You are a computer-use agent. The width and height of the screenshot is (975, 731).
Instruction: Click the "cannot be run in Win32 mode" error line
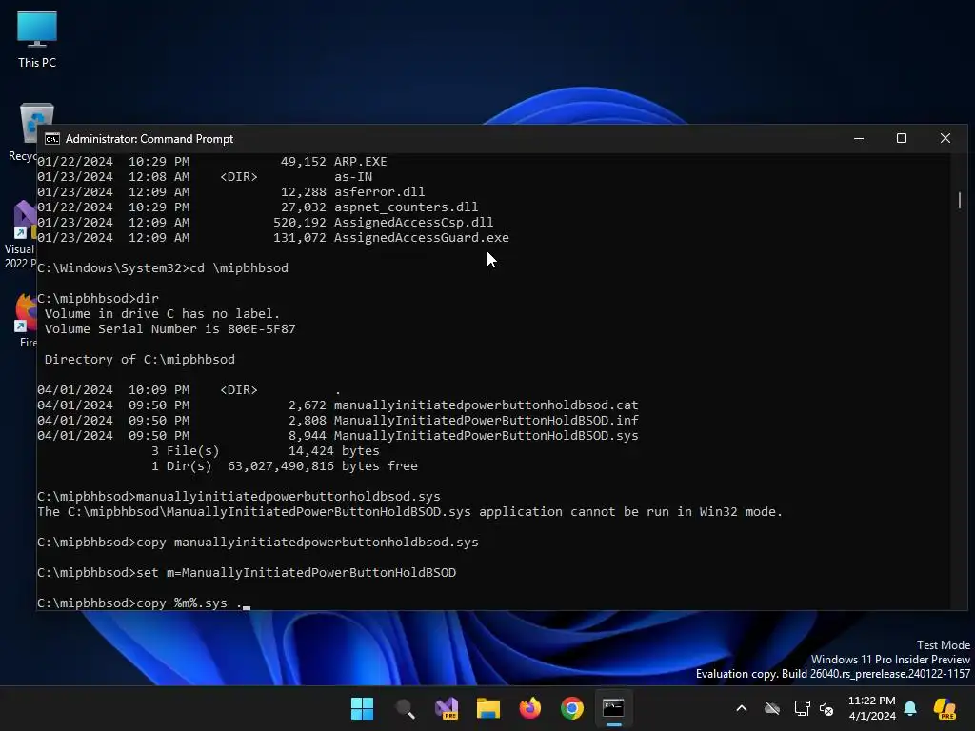[x=409, y=511]
